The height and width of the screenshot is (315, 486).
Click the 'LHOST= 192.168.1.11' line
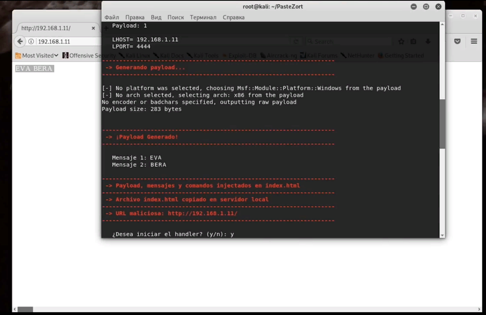[145, 40]
